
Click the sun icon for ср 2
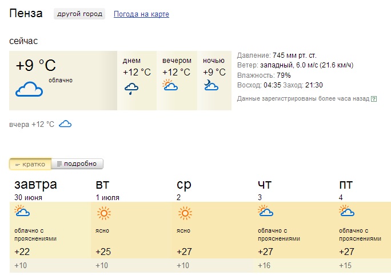point(185,213)
